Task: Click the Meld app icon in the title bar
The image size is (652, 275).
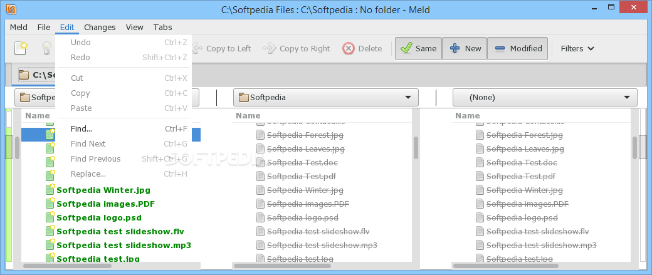Action: coord(12,9)
